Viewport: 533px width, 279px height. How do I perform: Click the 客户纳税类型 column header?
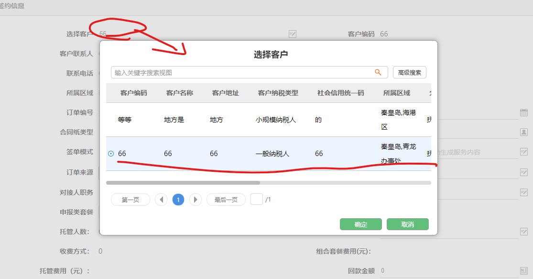[278, 93]
